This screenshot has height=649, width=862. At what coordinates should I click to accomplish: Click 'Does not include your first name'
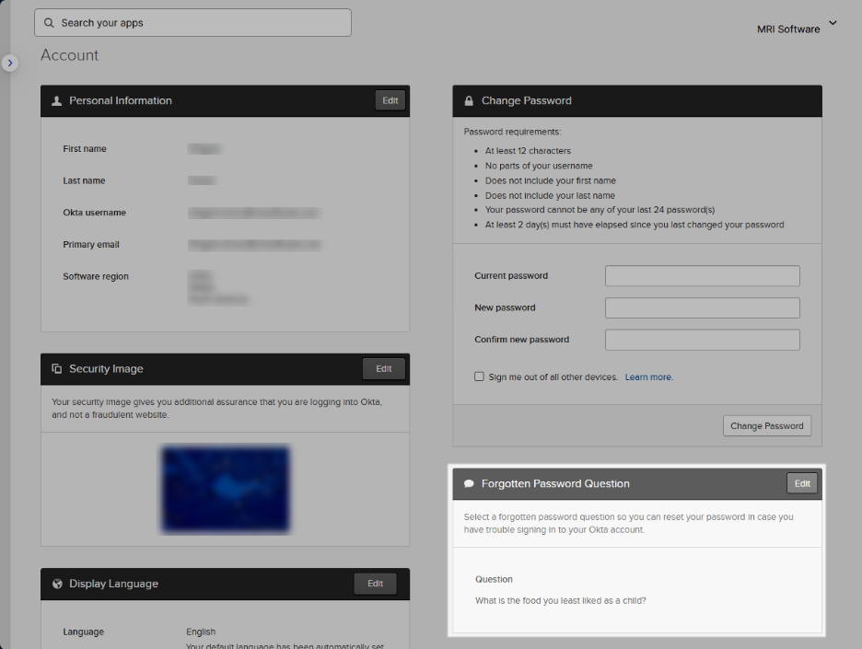[551, 180]
